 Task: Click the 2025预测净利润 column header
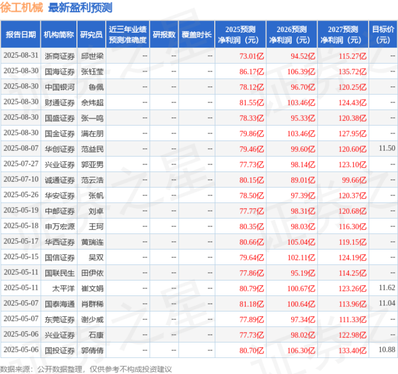pyautogui.click(x=240, y=34)
